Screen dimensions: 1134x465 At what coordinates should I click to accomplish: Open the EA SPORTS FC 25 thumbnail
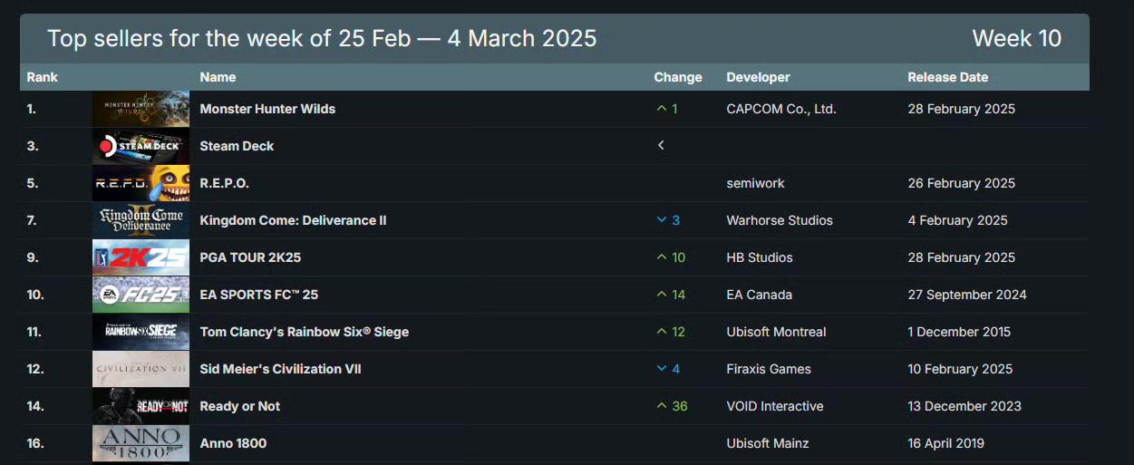tap(141, 295)
